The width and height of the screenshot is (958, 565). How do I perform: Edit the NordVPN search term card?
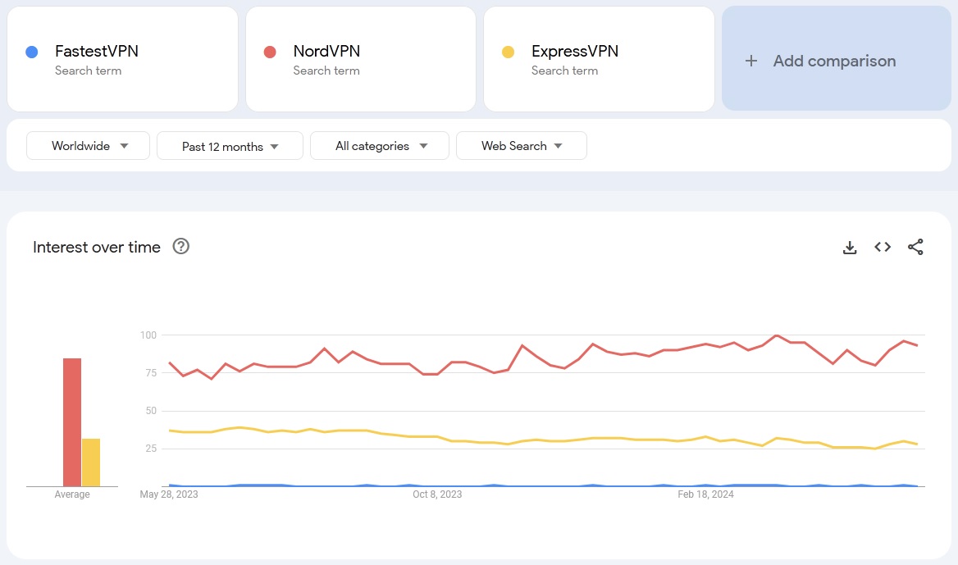[360, 59]
